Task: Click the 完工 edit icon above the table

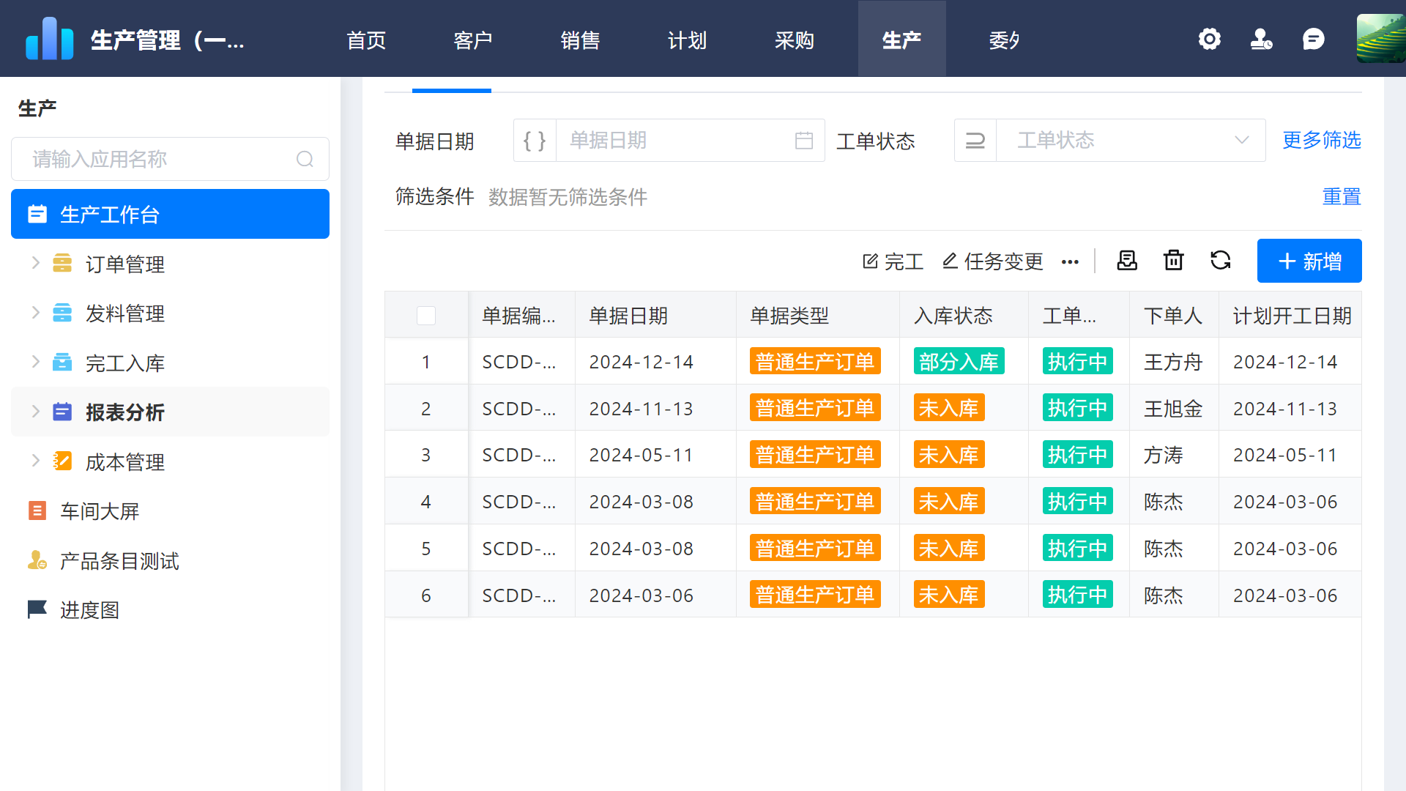Action: click(x=870, y=261)
